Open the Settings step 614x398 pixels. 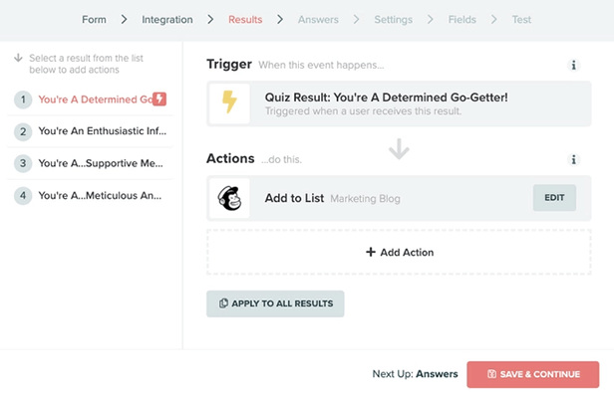click(x=393, y=19)
